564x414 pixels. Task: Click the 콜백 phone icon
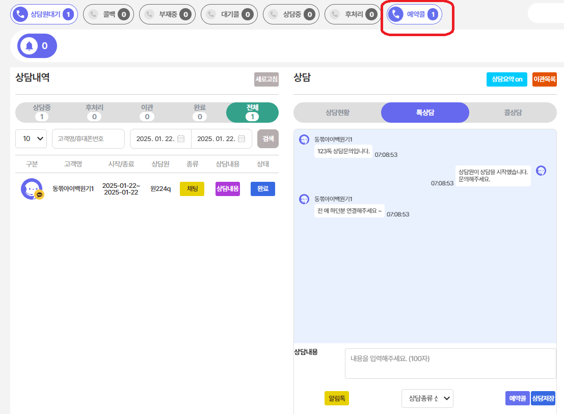click(93, 14)
